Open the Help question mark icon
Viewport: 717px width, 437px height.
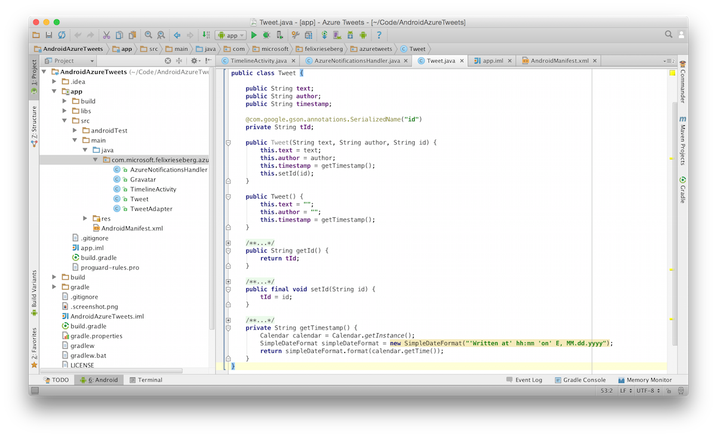click(x=379, y=36)
